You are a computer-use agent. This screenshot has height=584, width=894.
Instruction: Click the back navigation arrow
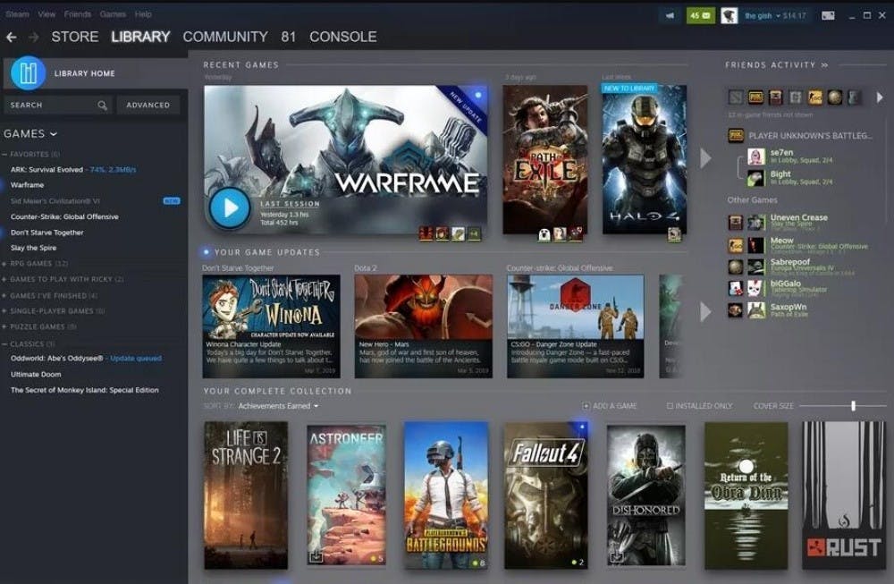click(x=10, y=37)
